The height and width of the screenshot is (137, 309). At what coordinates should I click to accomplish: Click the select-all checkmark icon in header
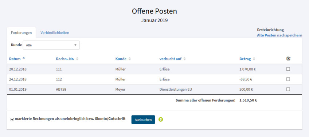point(288,59)
